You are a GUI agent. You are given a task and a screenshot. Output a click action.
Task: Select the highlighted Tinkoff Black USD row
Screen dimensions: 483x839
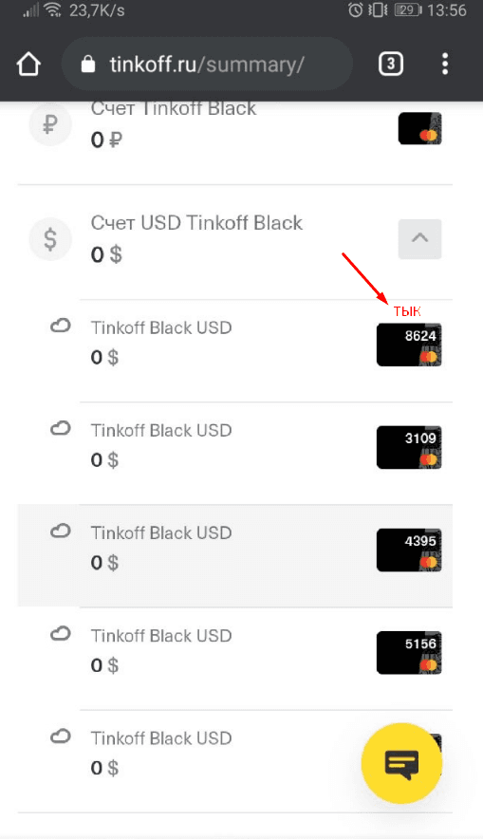coord(235,555)
